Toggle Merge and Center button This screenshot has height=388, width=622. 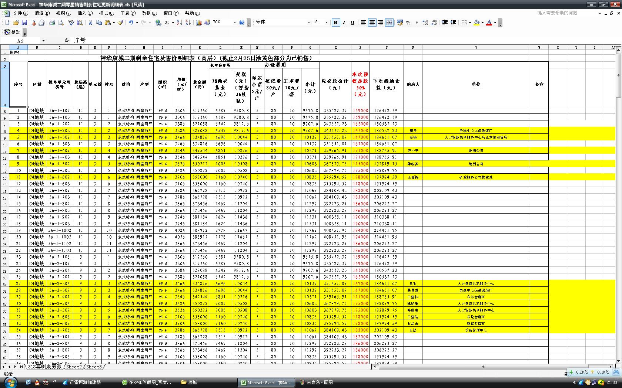(389, 23)
